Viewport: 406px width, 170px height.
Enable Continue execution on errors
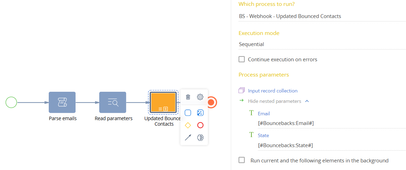click(x=242, y=59)
